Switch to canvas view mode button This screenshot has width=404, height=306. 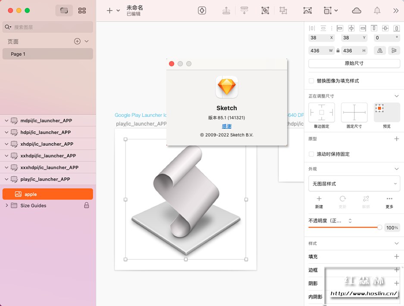point(64,10)
